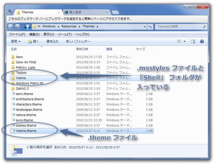Open the ファイル(F) menu
The image size is (215, 165).
pos(17,34)
